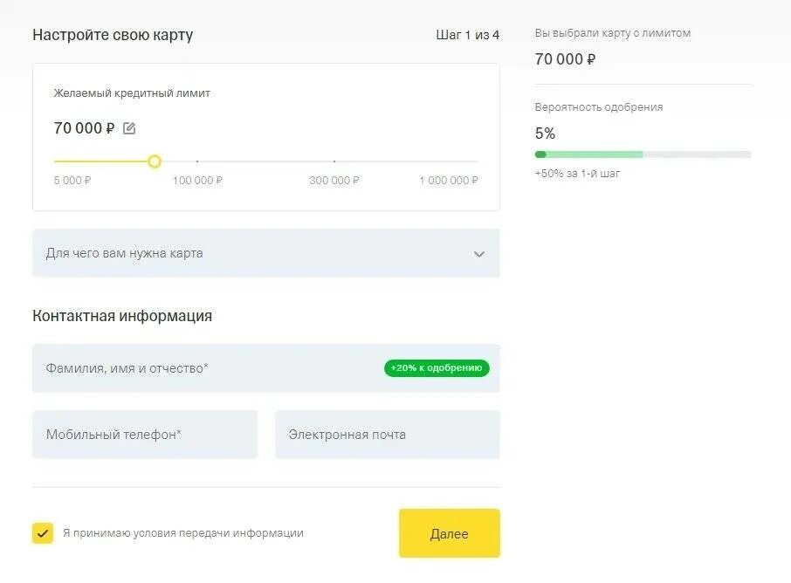Uncheck the yellow consent checkbox
The width and height of the screenshot is (791, 583).
tap(43, 533)
